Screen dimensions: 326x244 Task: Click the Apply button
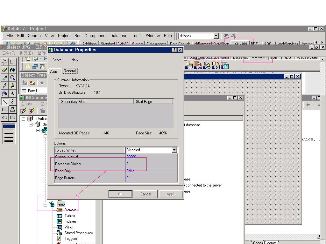pos(171,194)
